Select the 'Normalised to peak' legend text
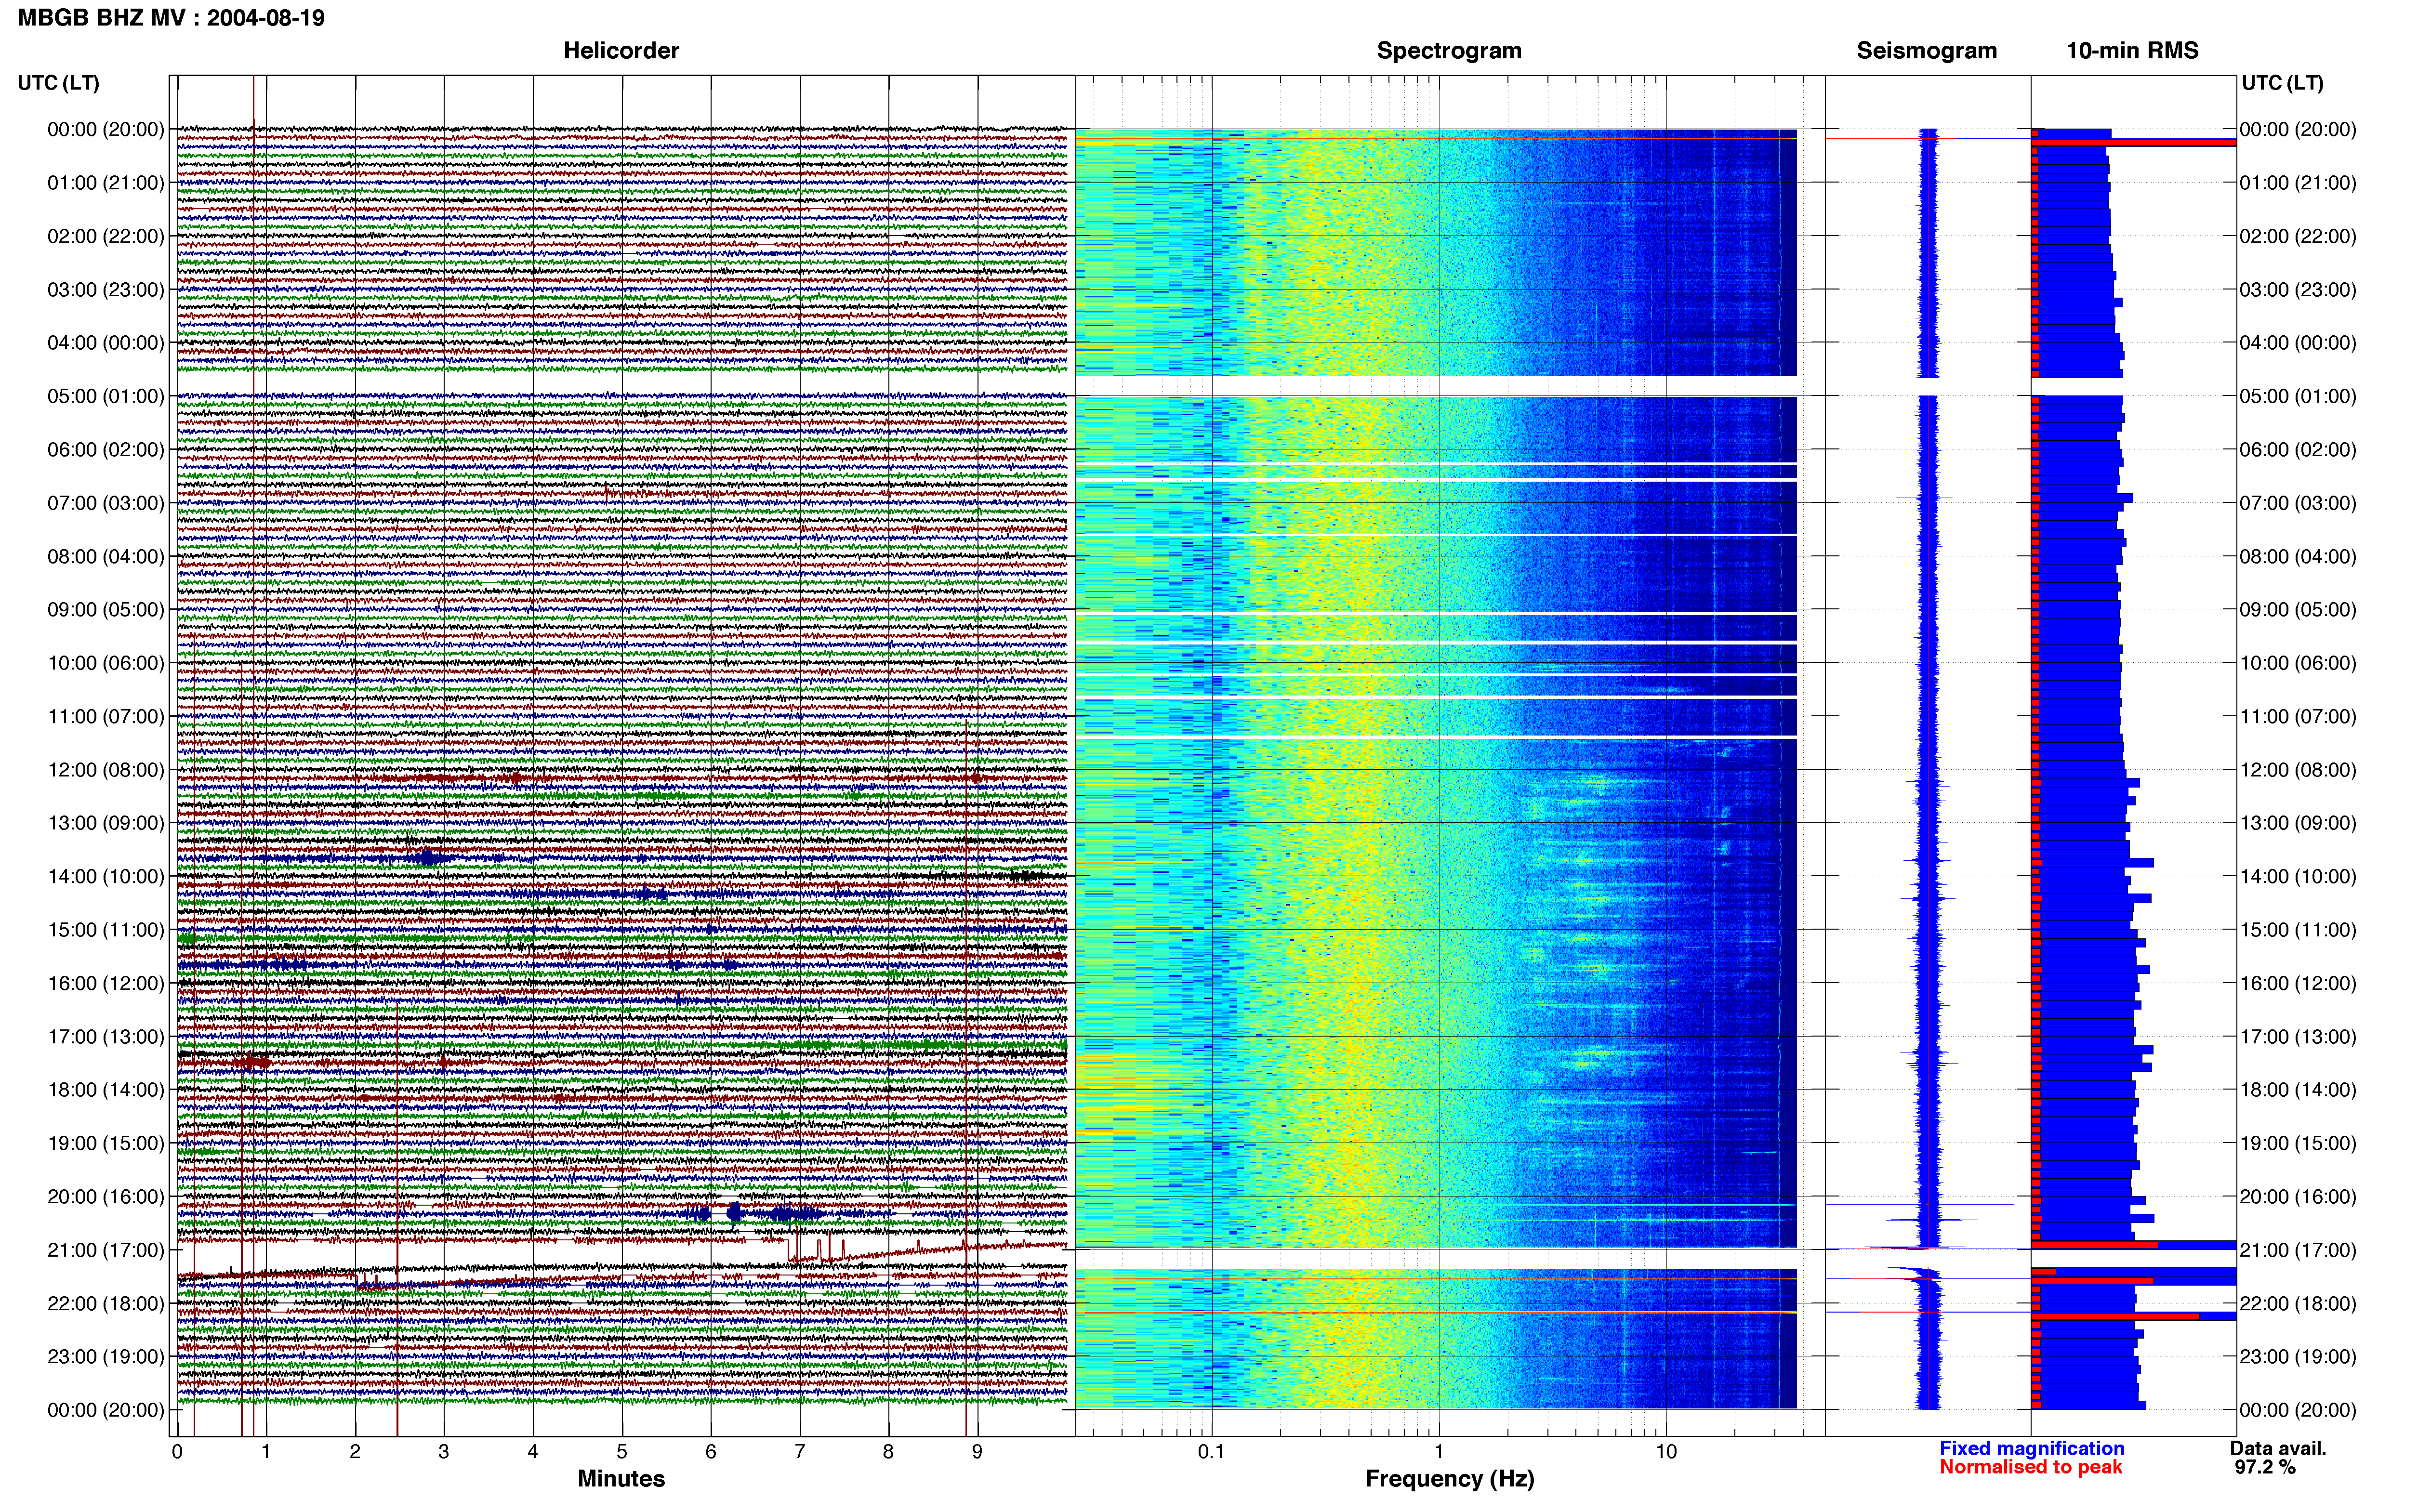This screenshot has height=1512, width=2418. pos(2031,1467)
